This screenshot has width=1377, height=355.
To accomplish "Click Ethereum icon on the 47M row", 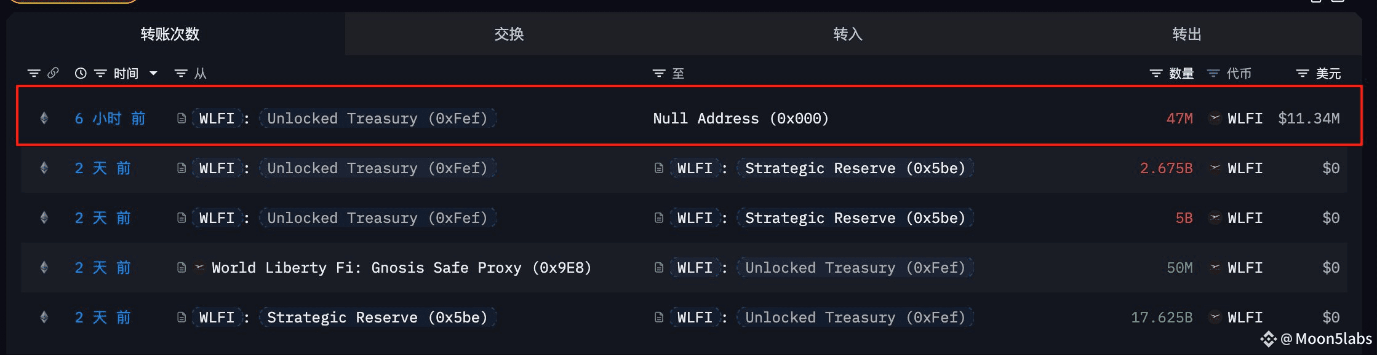I will pos(44,118).
